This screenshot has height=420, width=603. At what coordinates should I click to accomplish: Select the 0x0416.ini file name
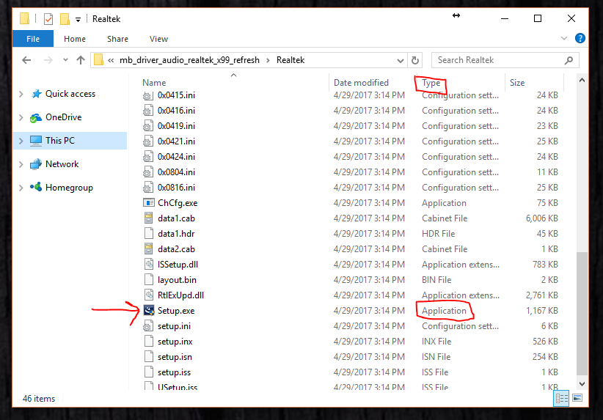[x=176, y=111]
